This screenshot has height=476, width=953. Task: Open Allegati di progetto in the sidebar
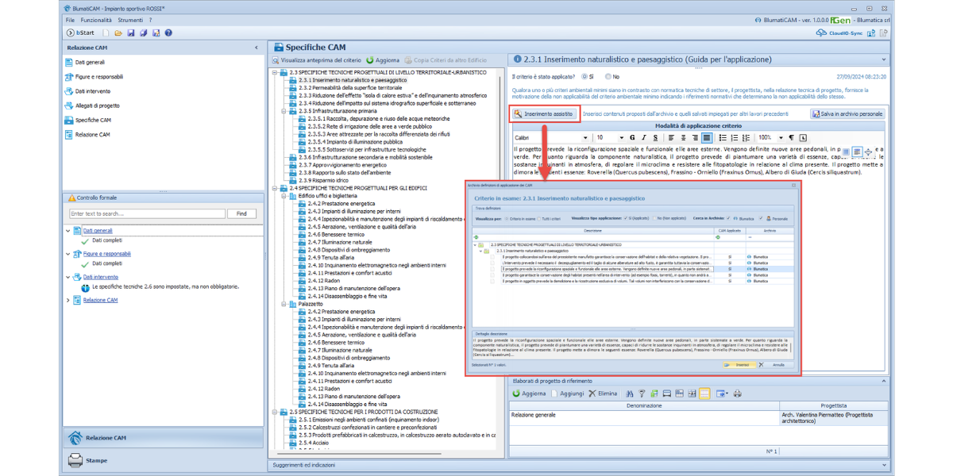point(98,106)
